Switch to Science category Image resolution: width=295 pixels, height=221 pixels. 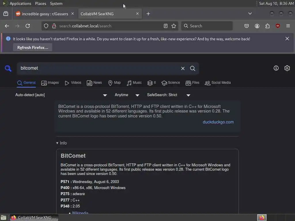pos(171,83)
